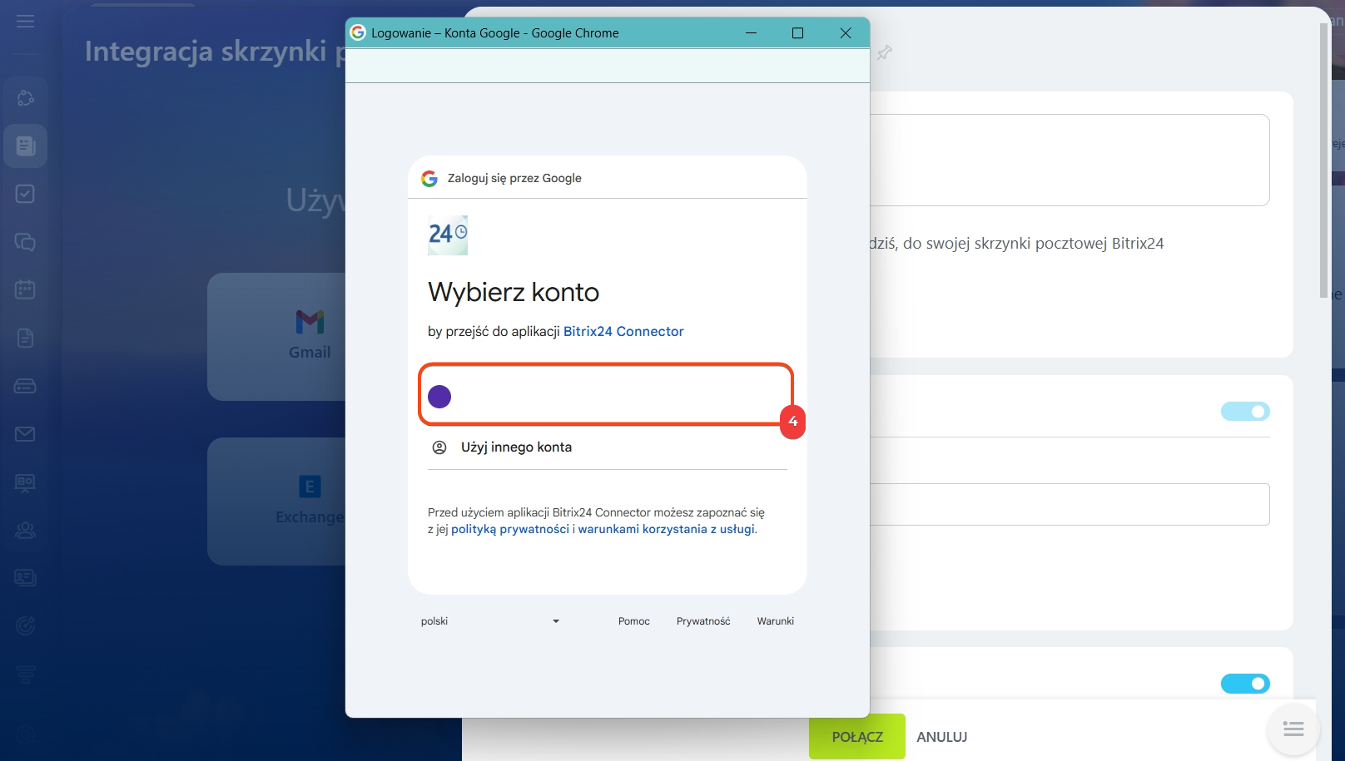Image resolution: width=1345 pixels, height=761 pixels.
Task: Minimize the Google login Chrome window
Action: (751, 33)
